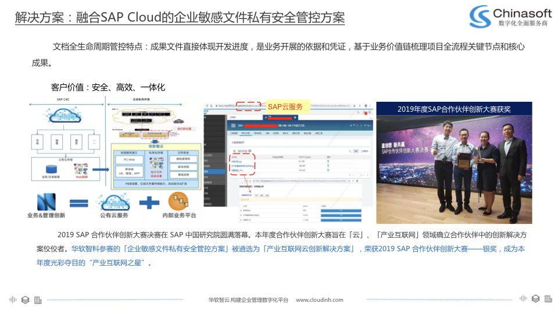Screen dimensions: 558x314
Task: Click the 企业私有环境 label in the diagram
Action: click(x=141, y=99)
